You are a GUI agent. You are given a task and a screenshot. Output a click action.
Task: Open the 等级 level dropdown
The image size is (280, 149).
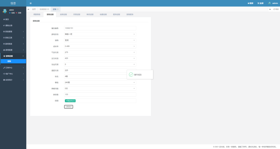pos(100,82)
